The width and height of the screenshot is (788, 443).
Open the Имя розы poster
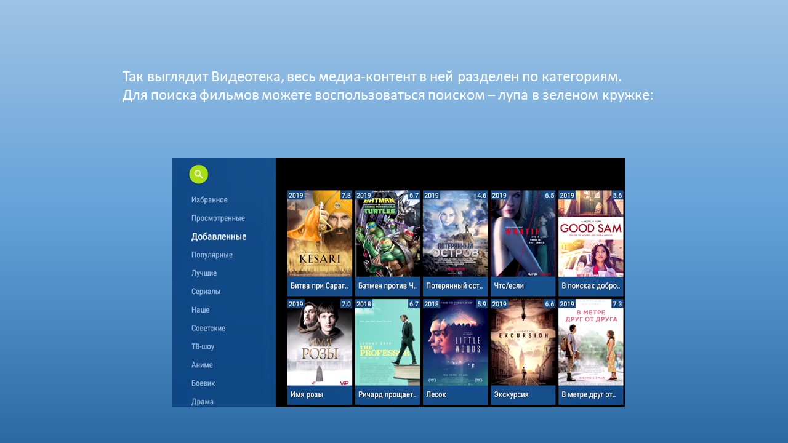[x=320, y=343]
